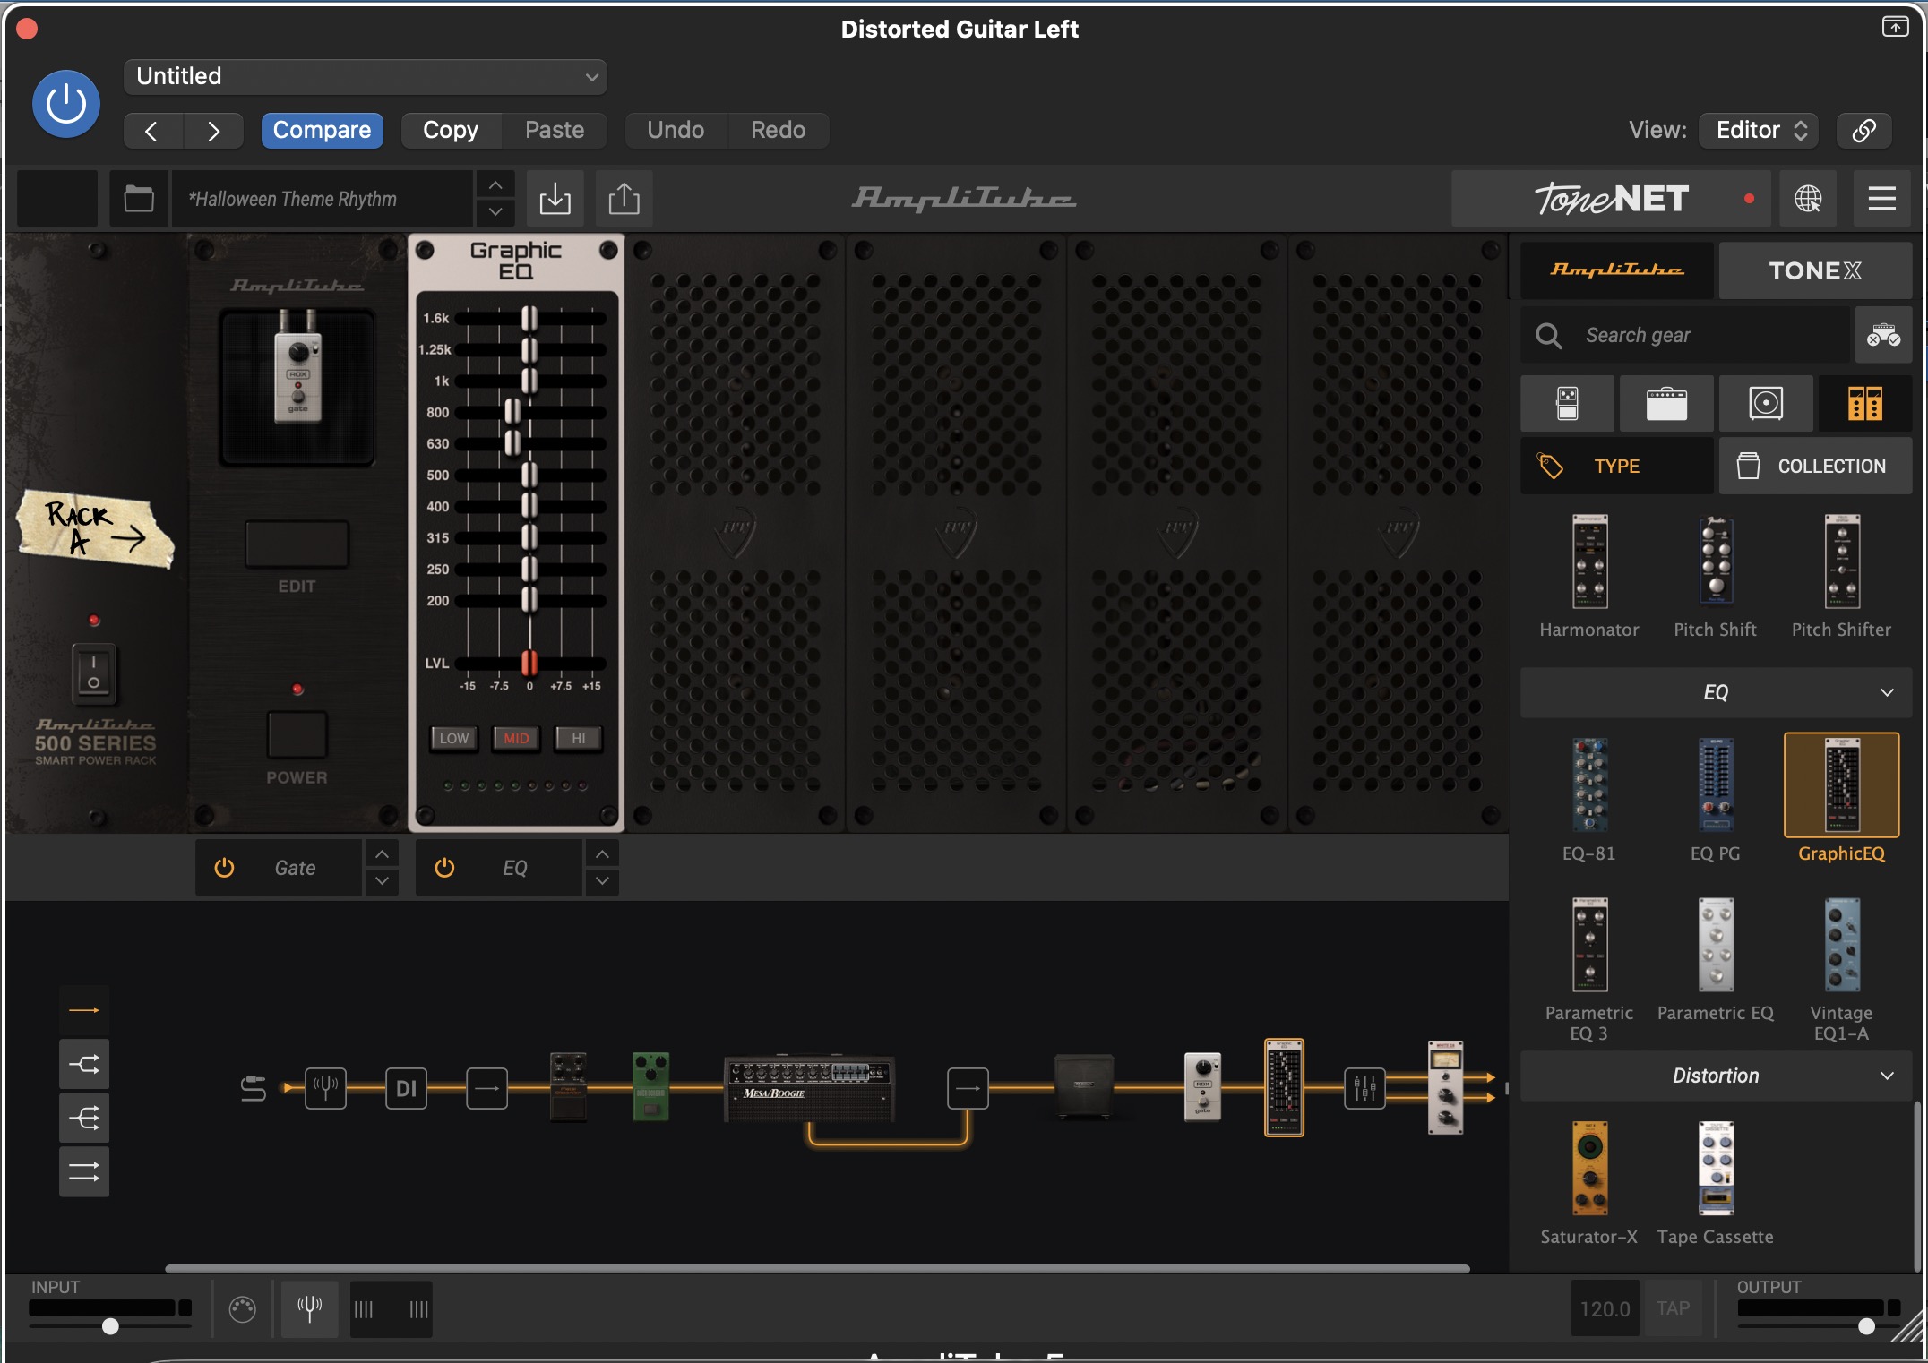Select the COLLECTION filter tab
The width and height of the screenshot is (1928, 1363).
point(1815,467)
